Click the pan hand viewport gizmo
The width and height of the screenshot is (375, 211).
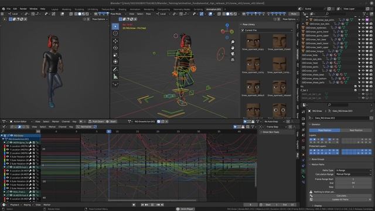[x=233, y=48]
